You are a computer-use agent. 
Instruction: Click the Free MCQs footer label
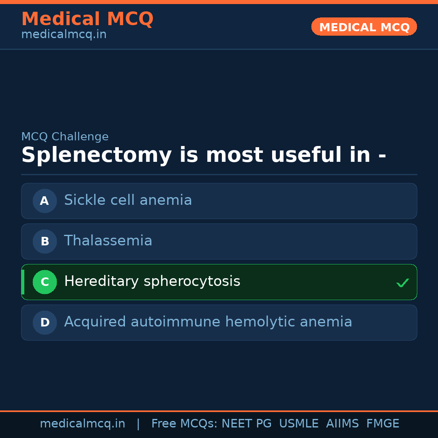coord(184,424)
